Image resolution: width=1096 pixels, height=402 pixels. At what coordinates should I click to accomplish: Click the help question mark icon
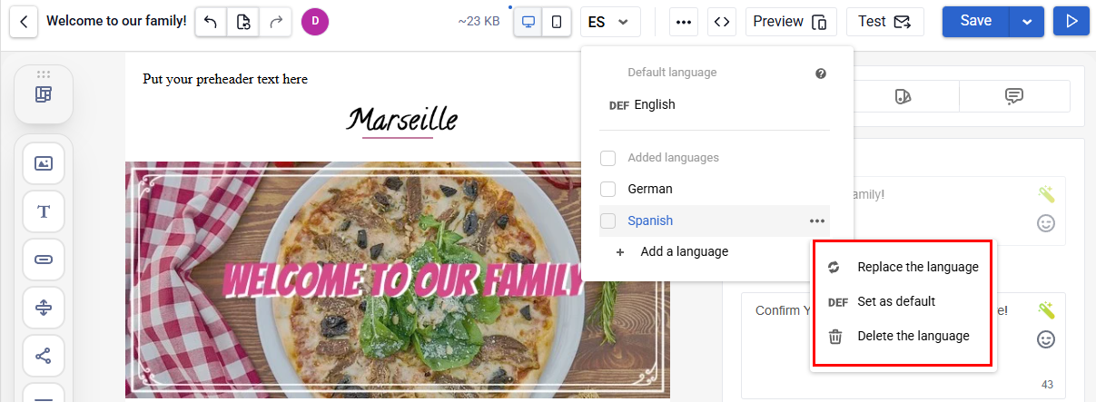821,73
